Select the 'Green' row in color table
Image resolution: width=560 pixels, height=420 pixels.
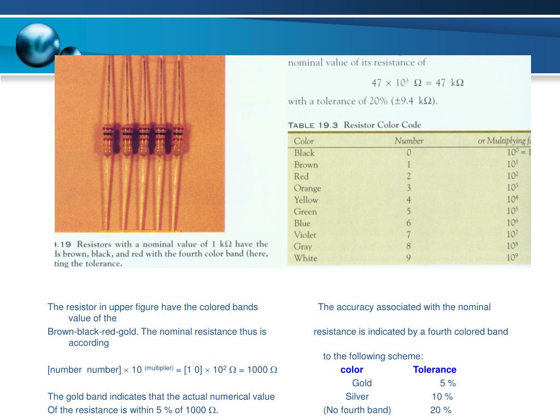pos(409,212)
